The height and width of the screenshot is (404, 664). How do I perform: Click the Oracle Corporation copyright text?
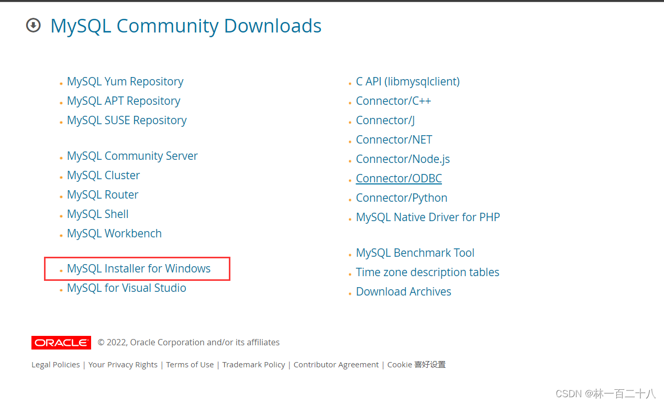(x=189, y=343)
